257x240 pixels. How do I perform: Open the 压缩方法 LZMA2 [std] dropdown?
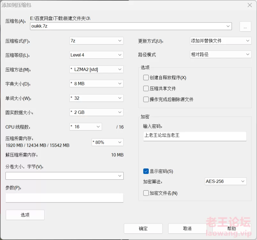(96, 69)
